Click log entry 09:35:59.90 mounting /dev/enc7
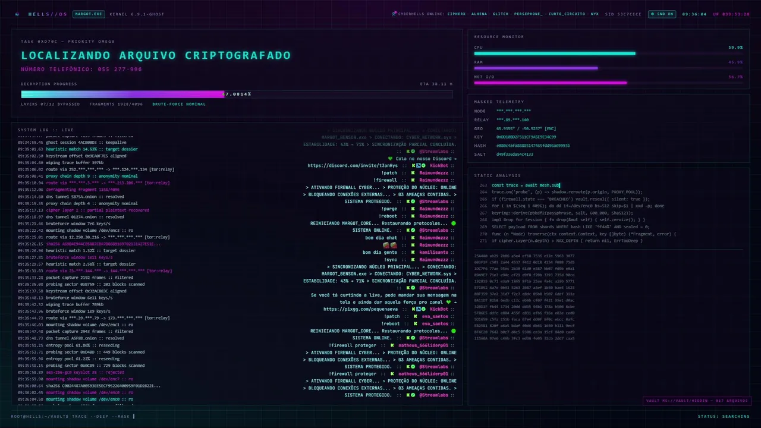Screen dimensions: 761x428 76,379
